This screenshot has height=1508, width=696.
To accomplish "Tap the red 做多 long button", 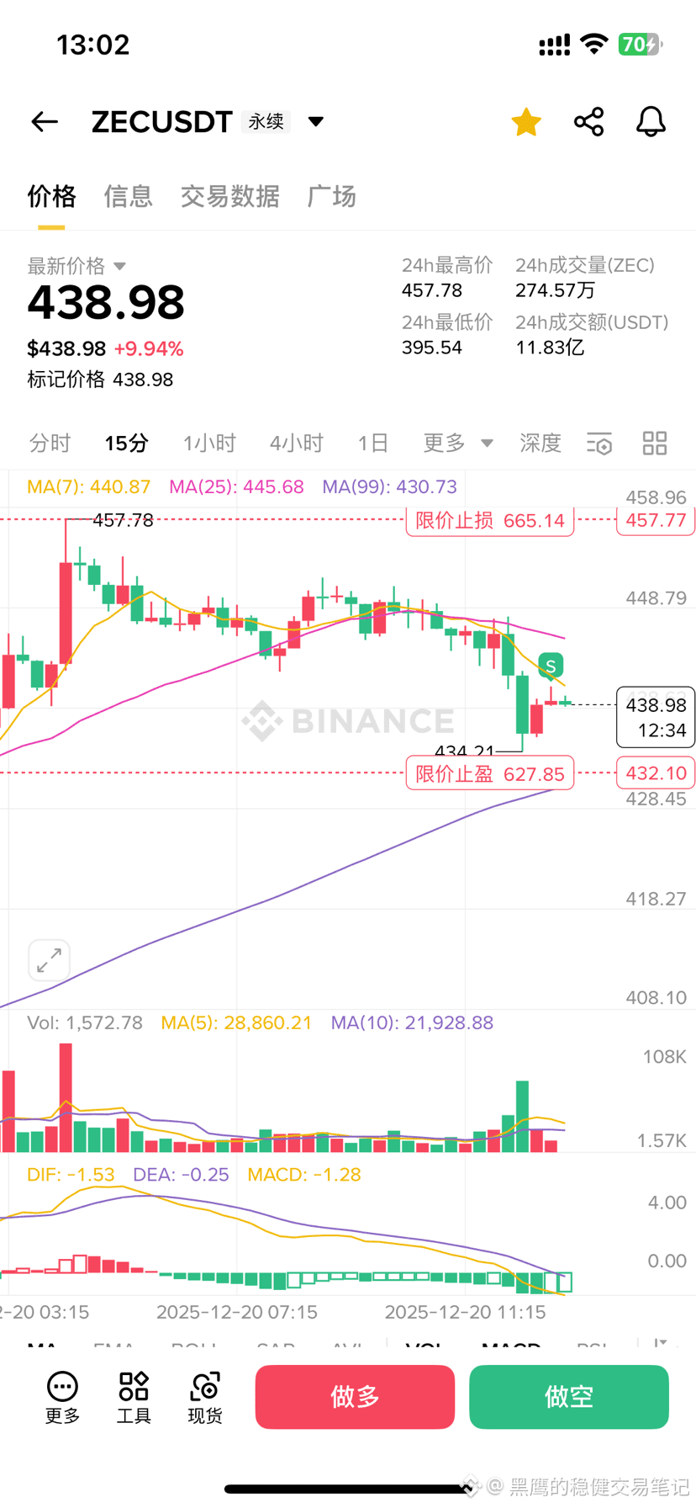I will click(354, 1397).
